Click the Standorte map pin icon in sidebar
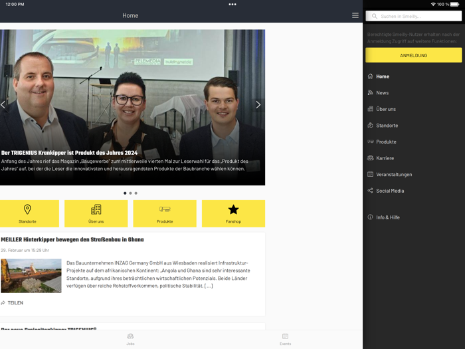 370,125
